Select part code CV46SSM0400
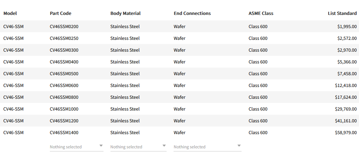Screen dimensions: 359x157 (64, 62)
